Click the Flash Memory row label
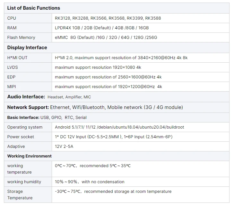This screenshot has height=207, width=234. click(x=21, y=38)
